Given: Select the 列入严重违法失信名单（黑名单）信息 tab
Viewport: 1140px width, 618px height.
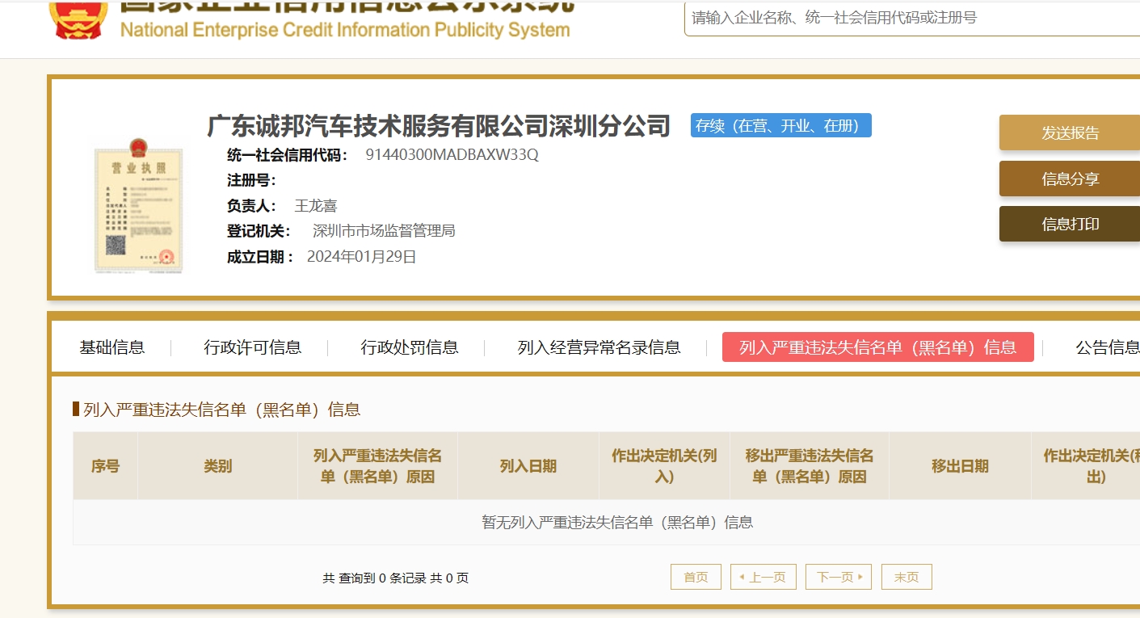Looking at the screenshot, I should point(878,347).
